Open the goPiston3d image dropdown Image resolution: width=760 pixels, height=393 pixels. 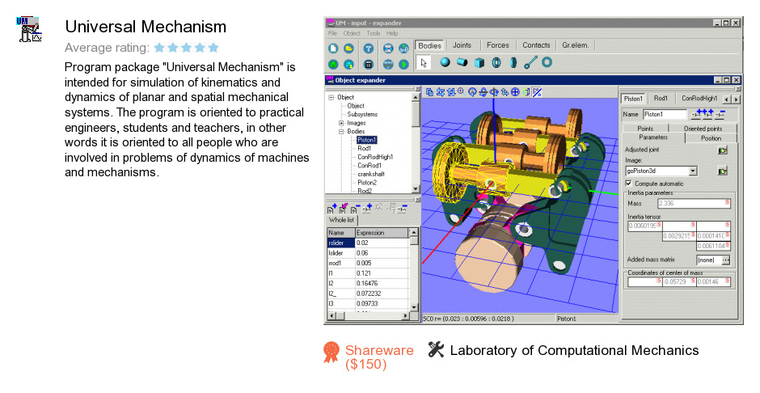pos(693,171)
